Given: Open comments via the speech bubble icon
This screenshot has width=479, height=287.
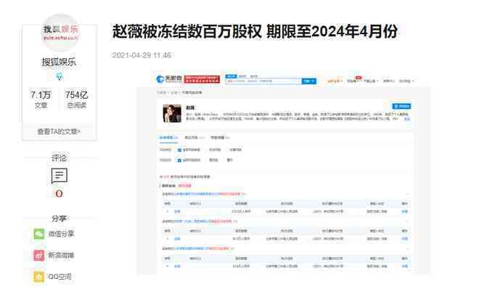Looking at the screenshot, I should click(60, 176).
